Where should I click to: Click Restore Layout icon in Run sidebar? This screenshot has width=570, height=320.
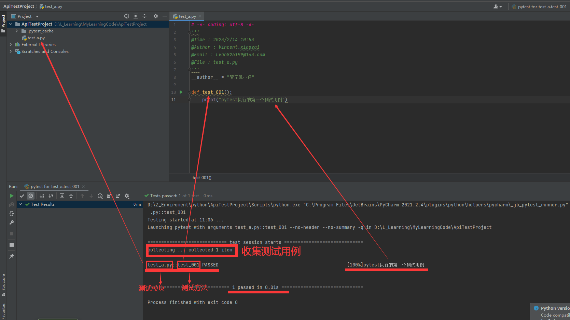pos(12,245)
